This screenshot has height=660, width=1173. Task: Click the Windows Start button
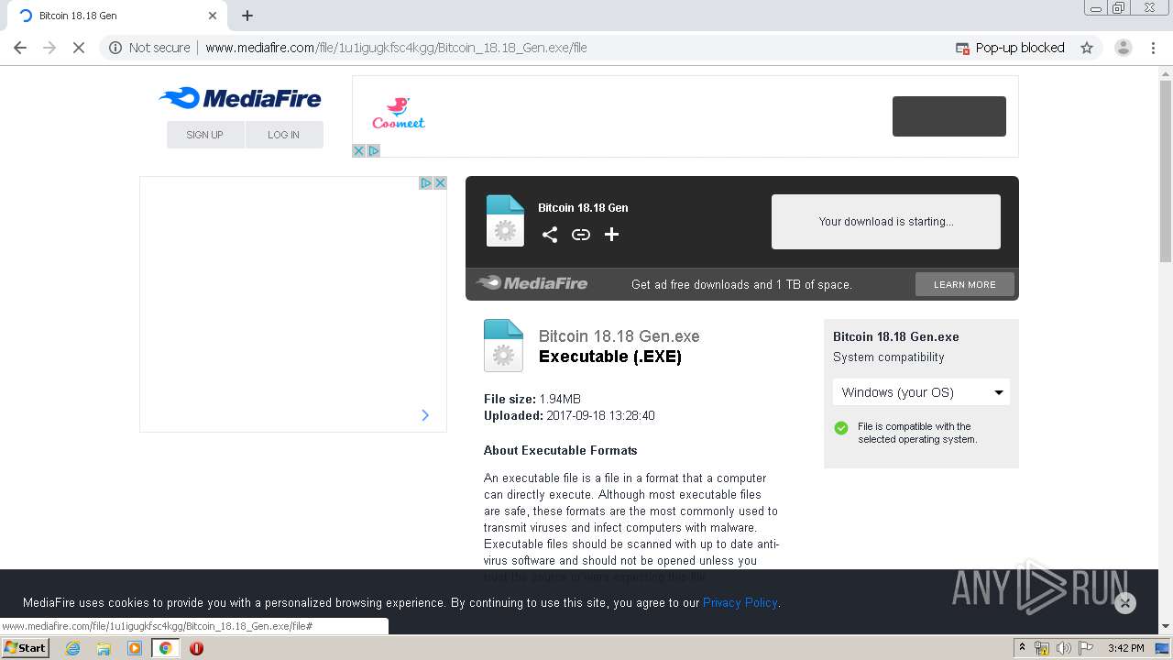(x=26, y=648)
